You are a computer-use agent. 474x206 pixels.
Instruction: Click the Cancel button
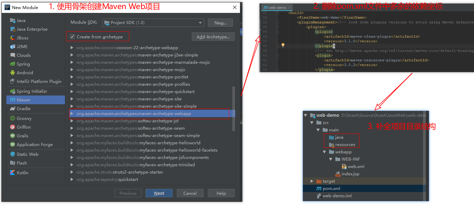coord(190,193)
